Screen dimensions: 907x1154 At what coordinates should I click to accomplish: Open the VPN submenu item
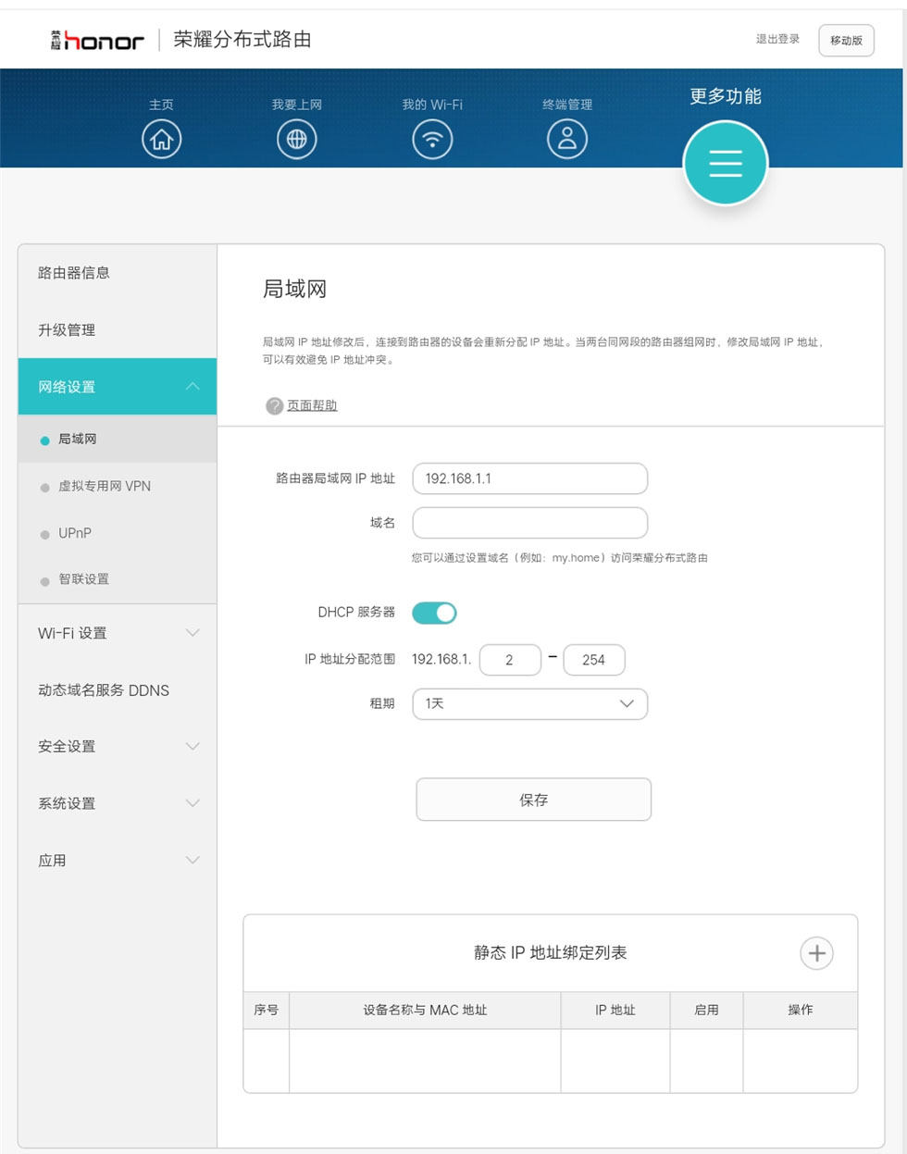104,487
